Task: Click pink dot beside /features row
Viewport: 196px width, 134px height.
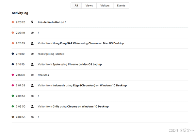Action: click(13, 75)
